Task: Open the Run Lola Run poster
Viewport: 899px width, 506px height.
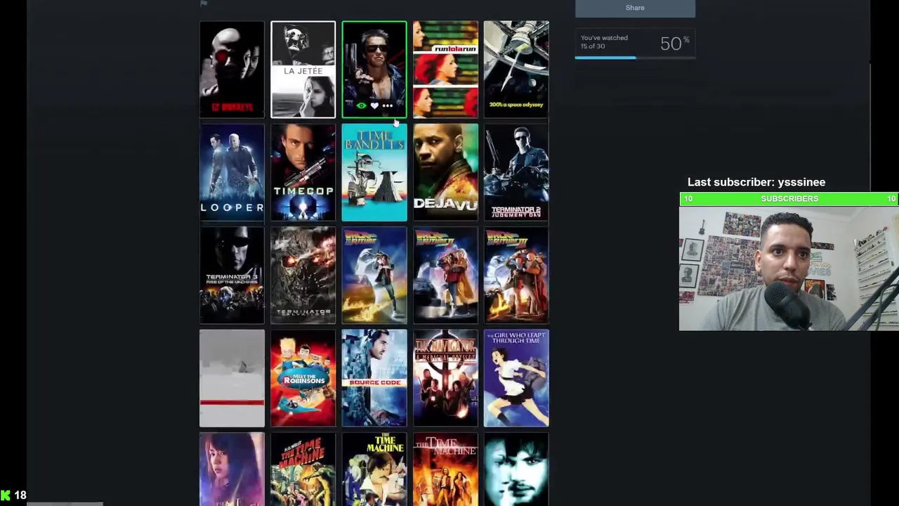Action: (445, 70)
